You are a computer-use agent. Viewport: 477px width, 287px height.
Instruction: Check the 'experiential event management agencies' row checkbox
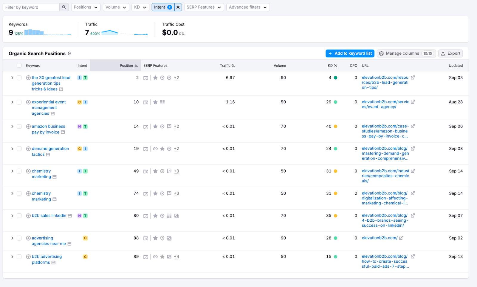click(19, 102)
